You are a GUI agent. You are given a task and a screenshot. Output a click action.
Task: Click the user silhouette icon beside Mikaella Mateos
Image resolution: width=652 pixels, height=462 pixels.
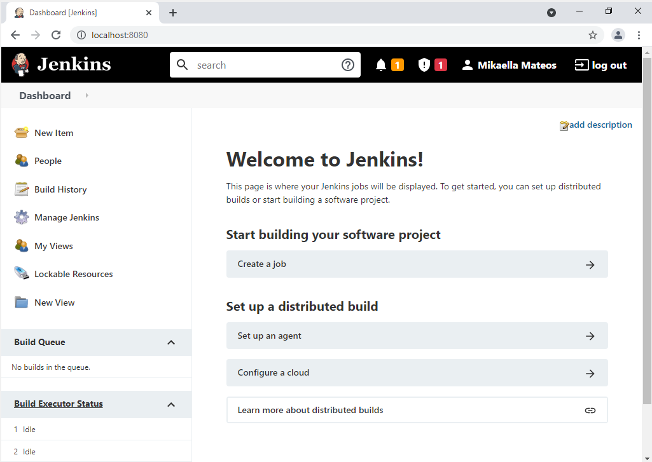click(468, 65)
